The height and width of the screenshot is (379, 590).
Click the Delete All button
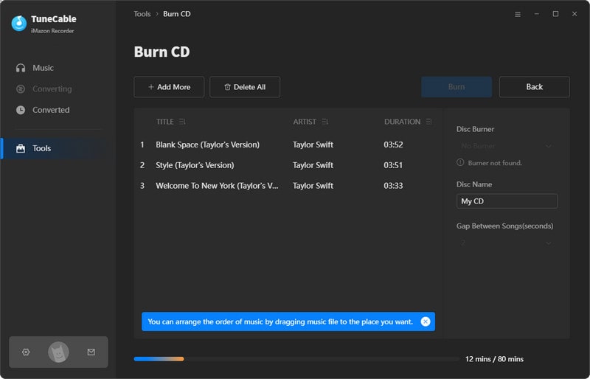[245, 87]
